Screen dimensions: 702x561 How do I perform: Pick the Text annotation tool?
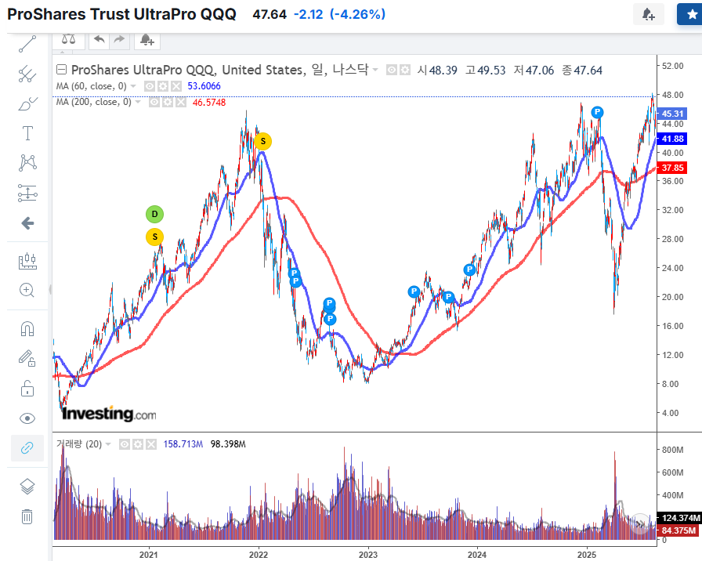[27, 132]
